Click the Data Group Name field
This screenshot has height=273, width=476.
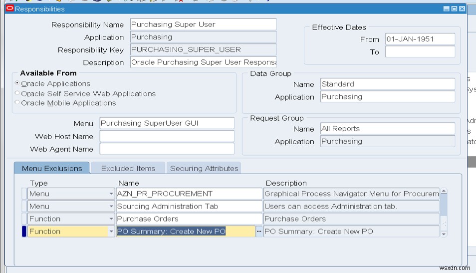[388, 84]
